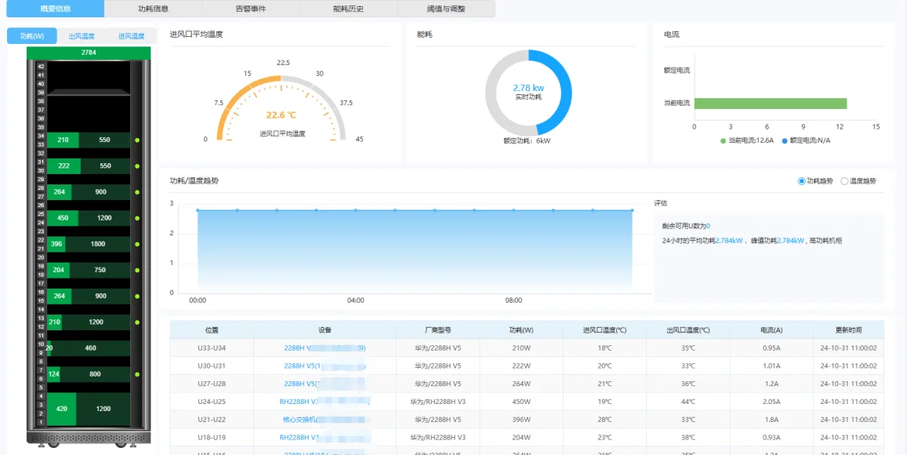Switch to 告警事件 tab
The image size is (907, 455).
pos(251,9)
